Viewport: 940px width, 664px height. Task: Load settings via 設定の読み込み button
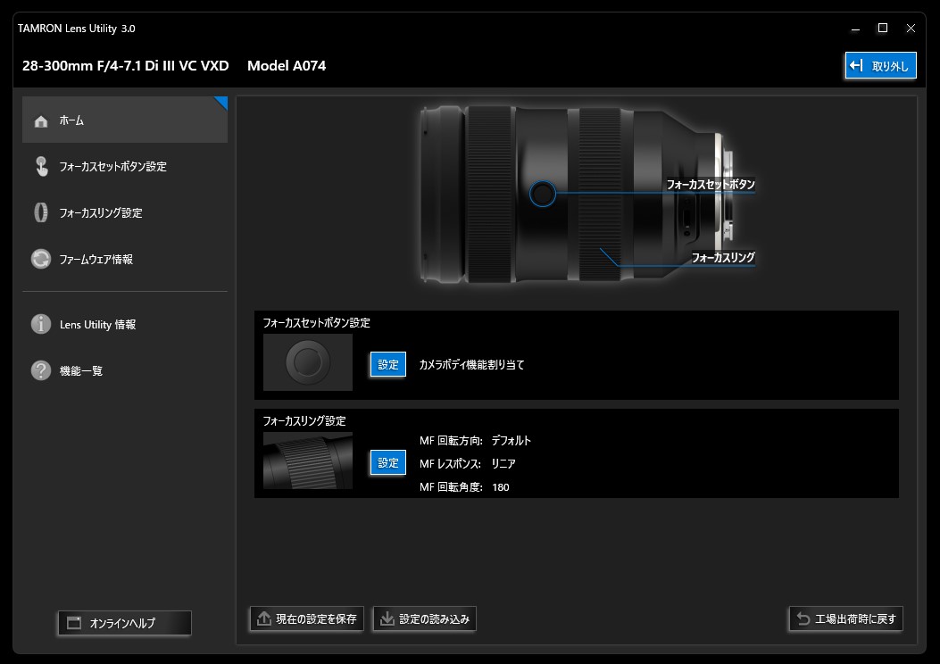point(424,618)
